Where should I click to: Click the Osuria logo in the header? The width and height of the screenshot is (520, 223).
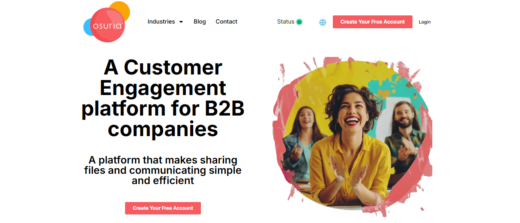(107, 22)
